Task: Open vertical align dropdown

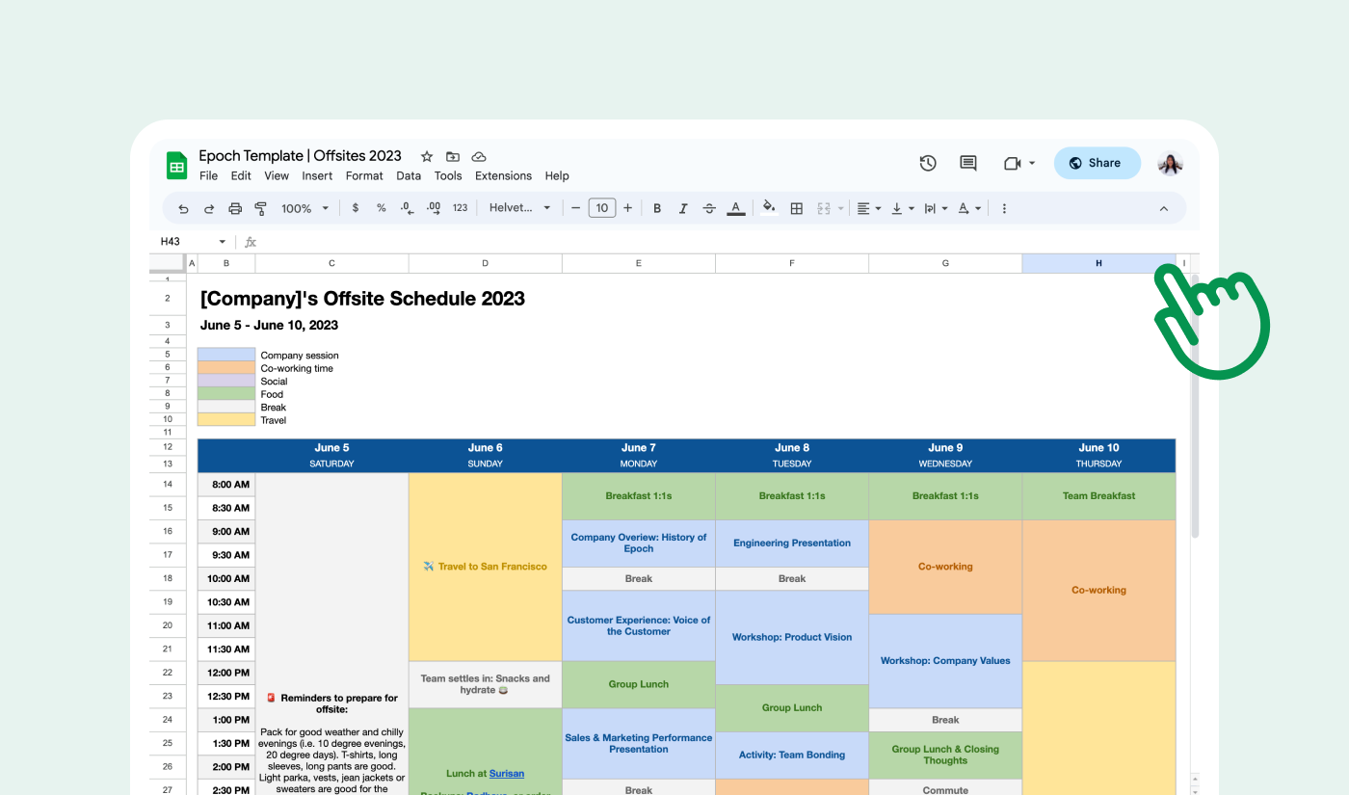Action: click(x=902, y=208)
